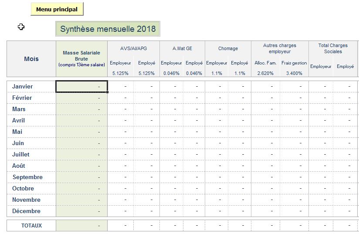Select Juin Masse Salariale Brute cell
Screen dimensions: 359x234
tap(81, 143)
